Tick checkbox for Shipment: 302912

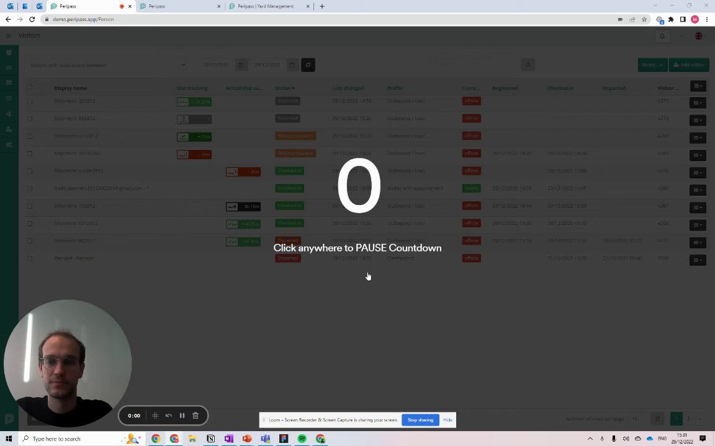coord(30,101)
